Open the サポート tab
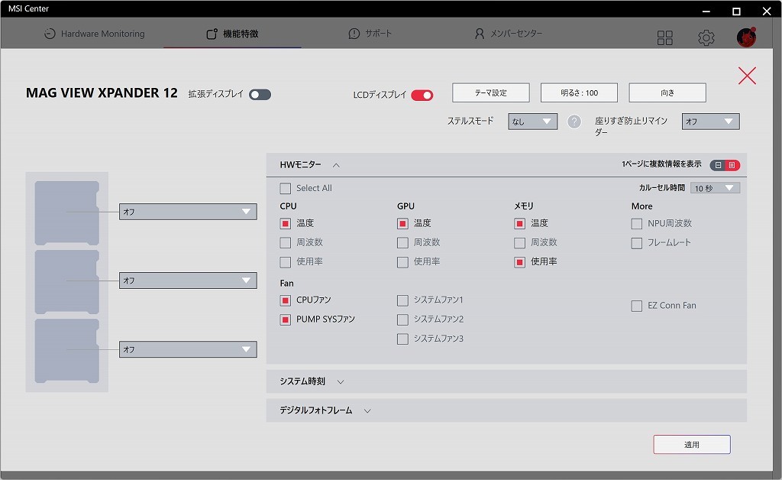The image size is (782, 480). [370, 34]
